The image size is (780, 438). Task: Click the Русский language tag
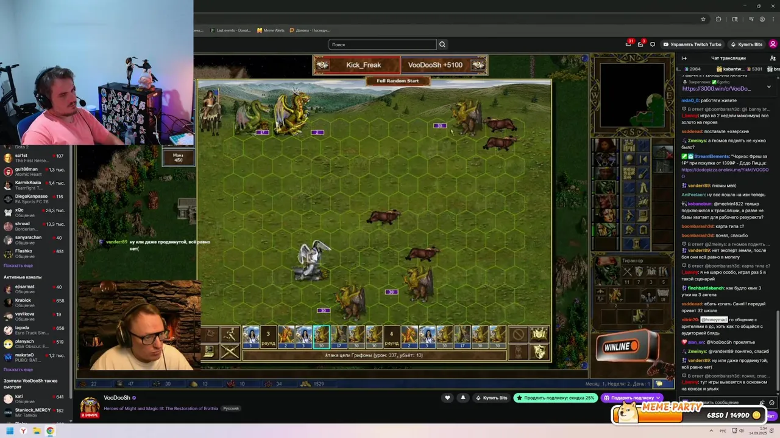click(230, 408)
